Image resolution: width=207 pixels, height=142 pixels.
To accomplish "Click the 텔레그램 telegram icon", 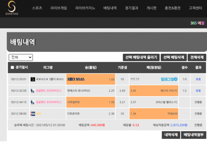I will (x=176, y=79).
